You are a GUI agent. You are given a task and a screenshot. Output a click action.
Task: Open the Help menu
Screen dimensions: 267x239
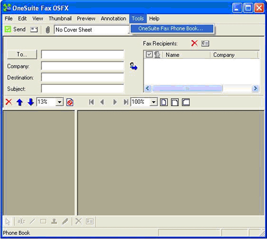pos(154,19)
